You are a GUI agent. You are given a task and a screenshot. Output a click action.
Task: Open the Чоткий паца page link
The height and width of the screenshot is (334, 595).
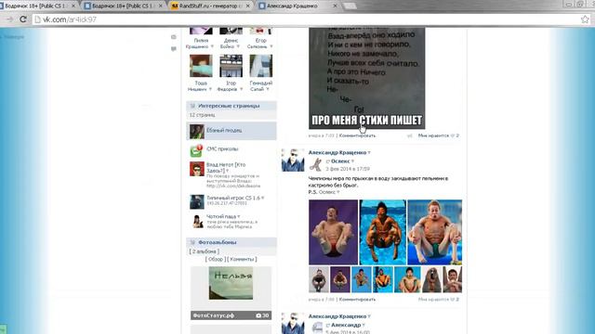click(x=221, y=216)
